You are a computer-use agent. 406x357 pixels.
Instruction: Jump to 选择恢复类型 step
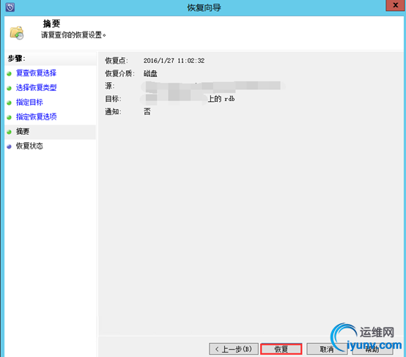pyautogui.click(x=36, y=87)
